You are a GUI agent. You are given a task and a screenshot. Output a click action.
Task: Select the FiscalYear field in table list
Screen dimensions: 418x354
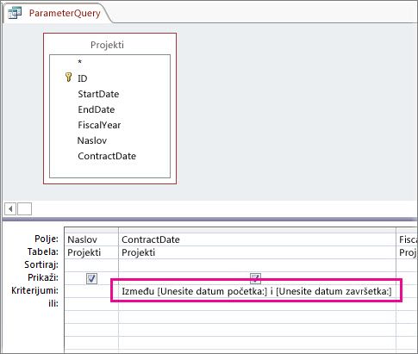pos(99,125)
